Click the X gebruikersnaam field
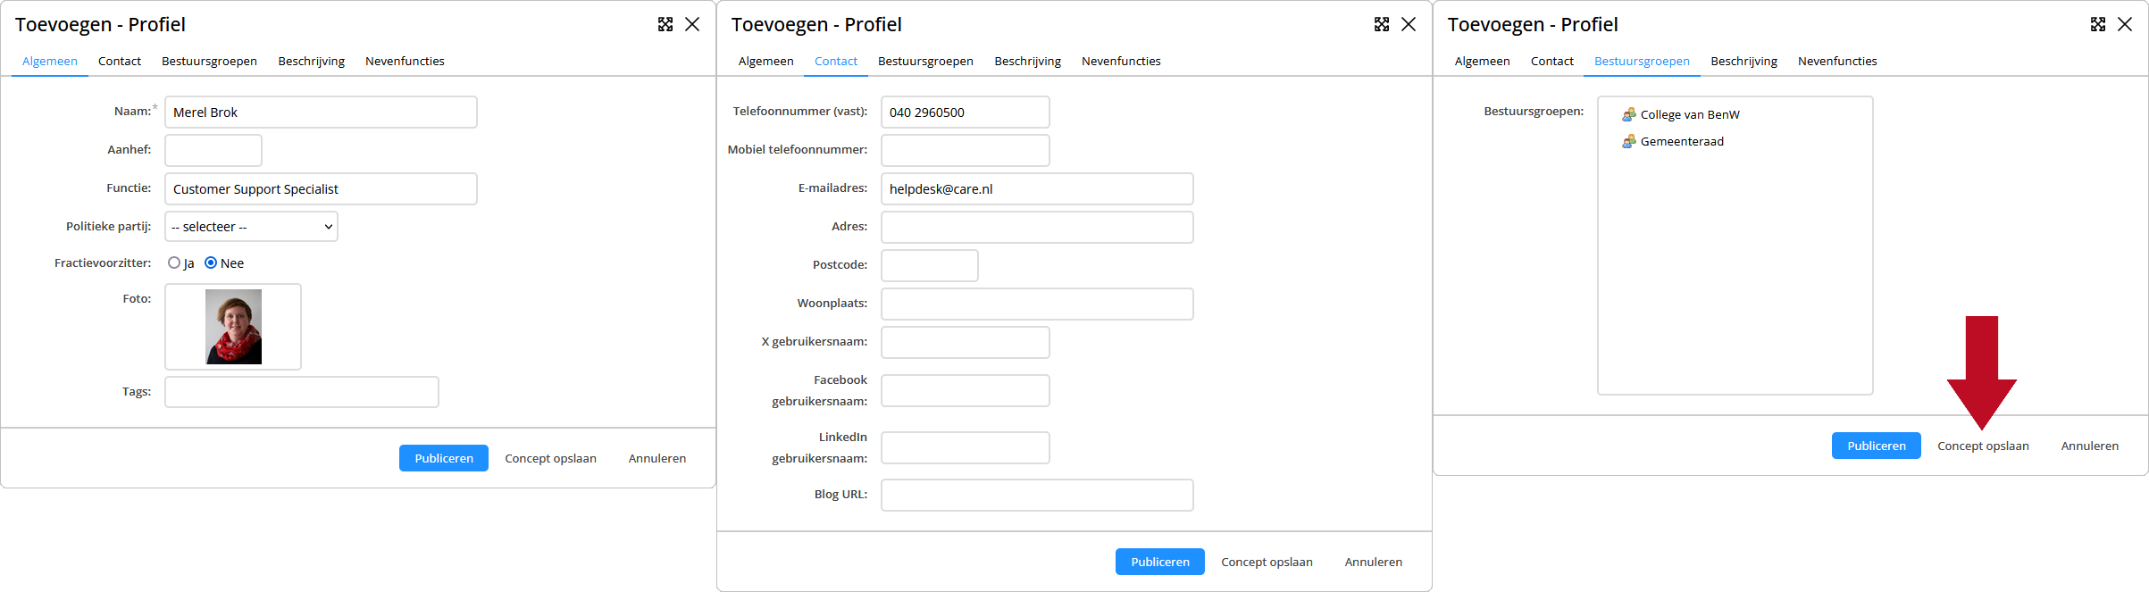 pyautogui.click(x=966, y=342)
